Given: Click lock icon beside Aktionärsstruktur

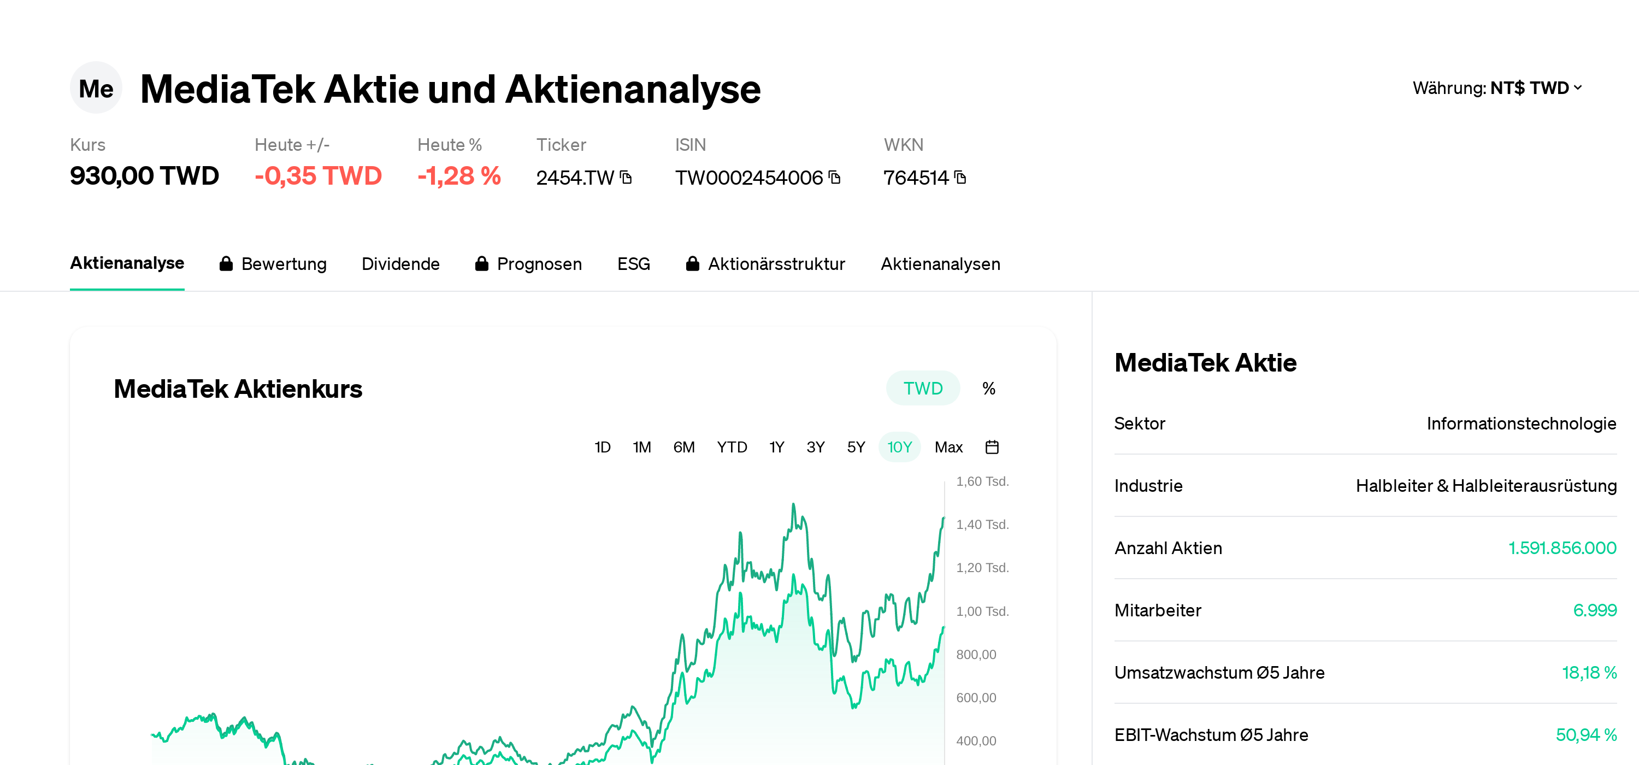Looking at the screenshot, I should pyautogui.click(x=693, y=263).
